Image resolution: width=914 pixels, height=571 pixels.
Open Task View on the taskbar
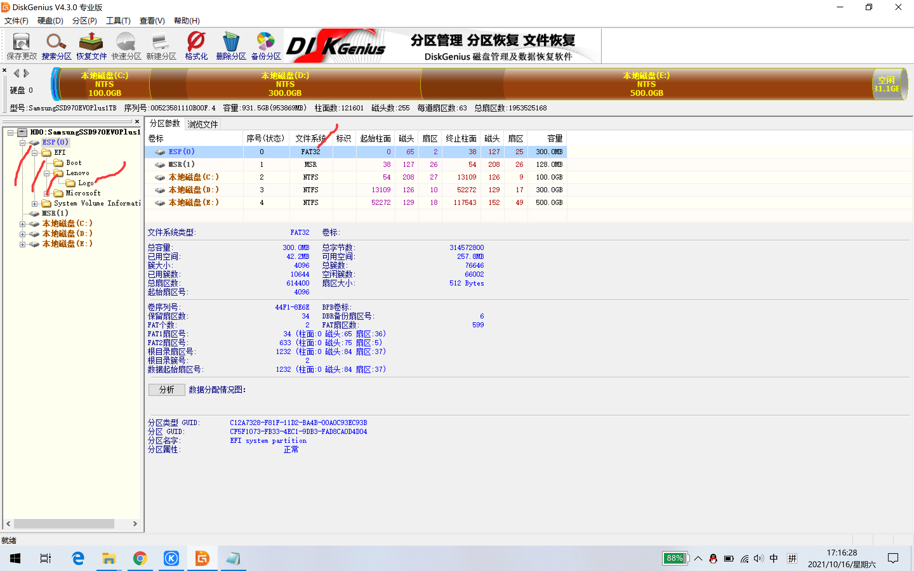[x=45, y=558]
